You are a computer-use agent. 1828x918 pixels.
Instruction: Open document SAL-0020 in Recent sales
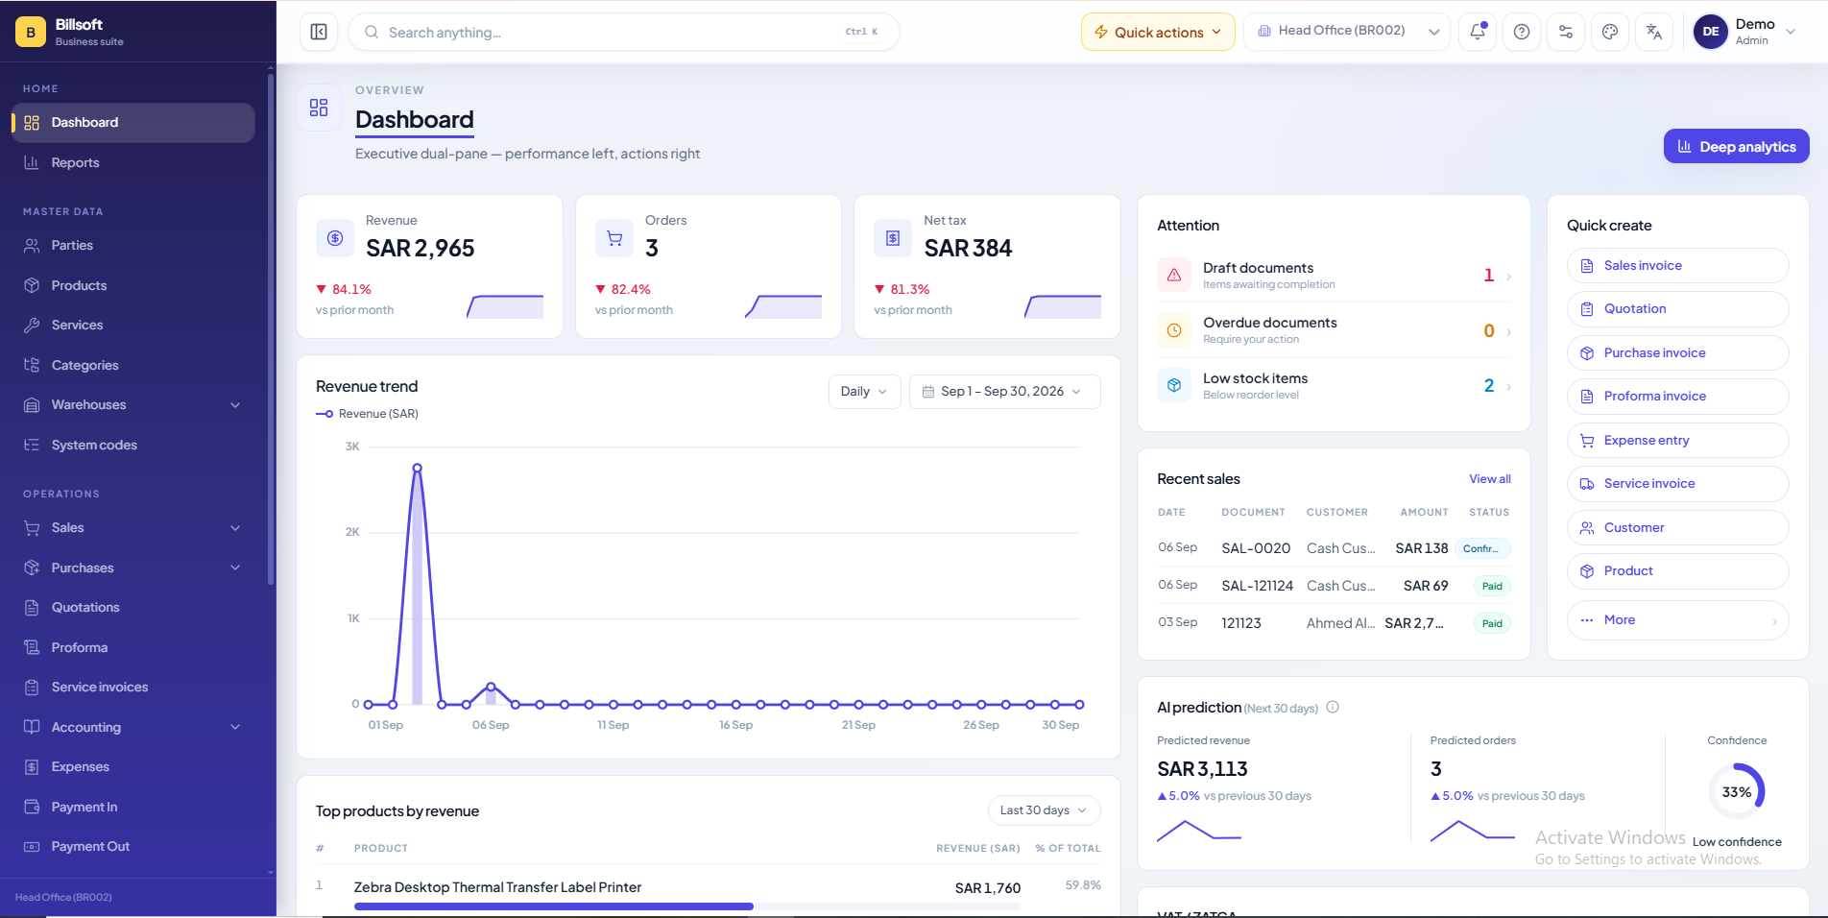click(1255, 548)
